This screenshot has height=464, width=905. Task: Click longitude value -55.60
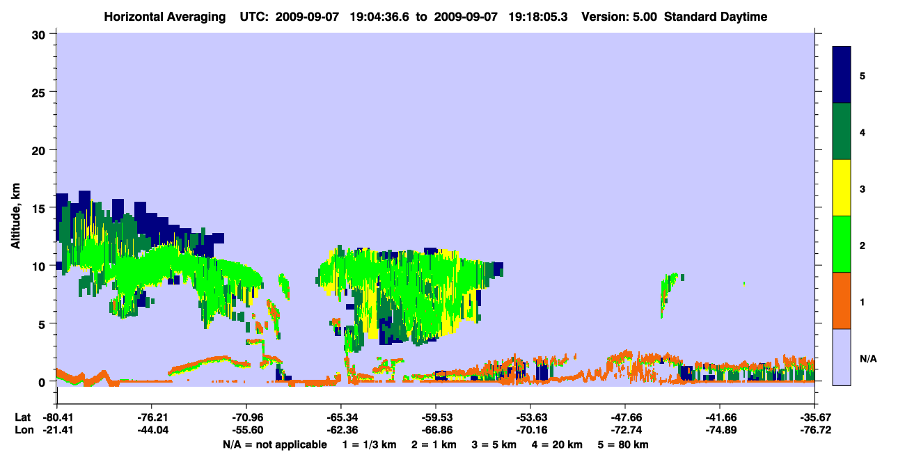pyautogui.click(x=246, y=430)
